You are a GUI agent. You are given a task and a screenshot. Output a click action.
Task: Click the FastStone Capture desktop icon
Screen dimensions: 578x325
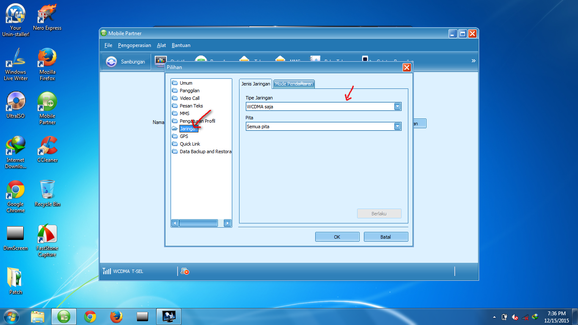(47, 240)
